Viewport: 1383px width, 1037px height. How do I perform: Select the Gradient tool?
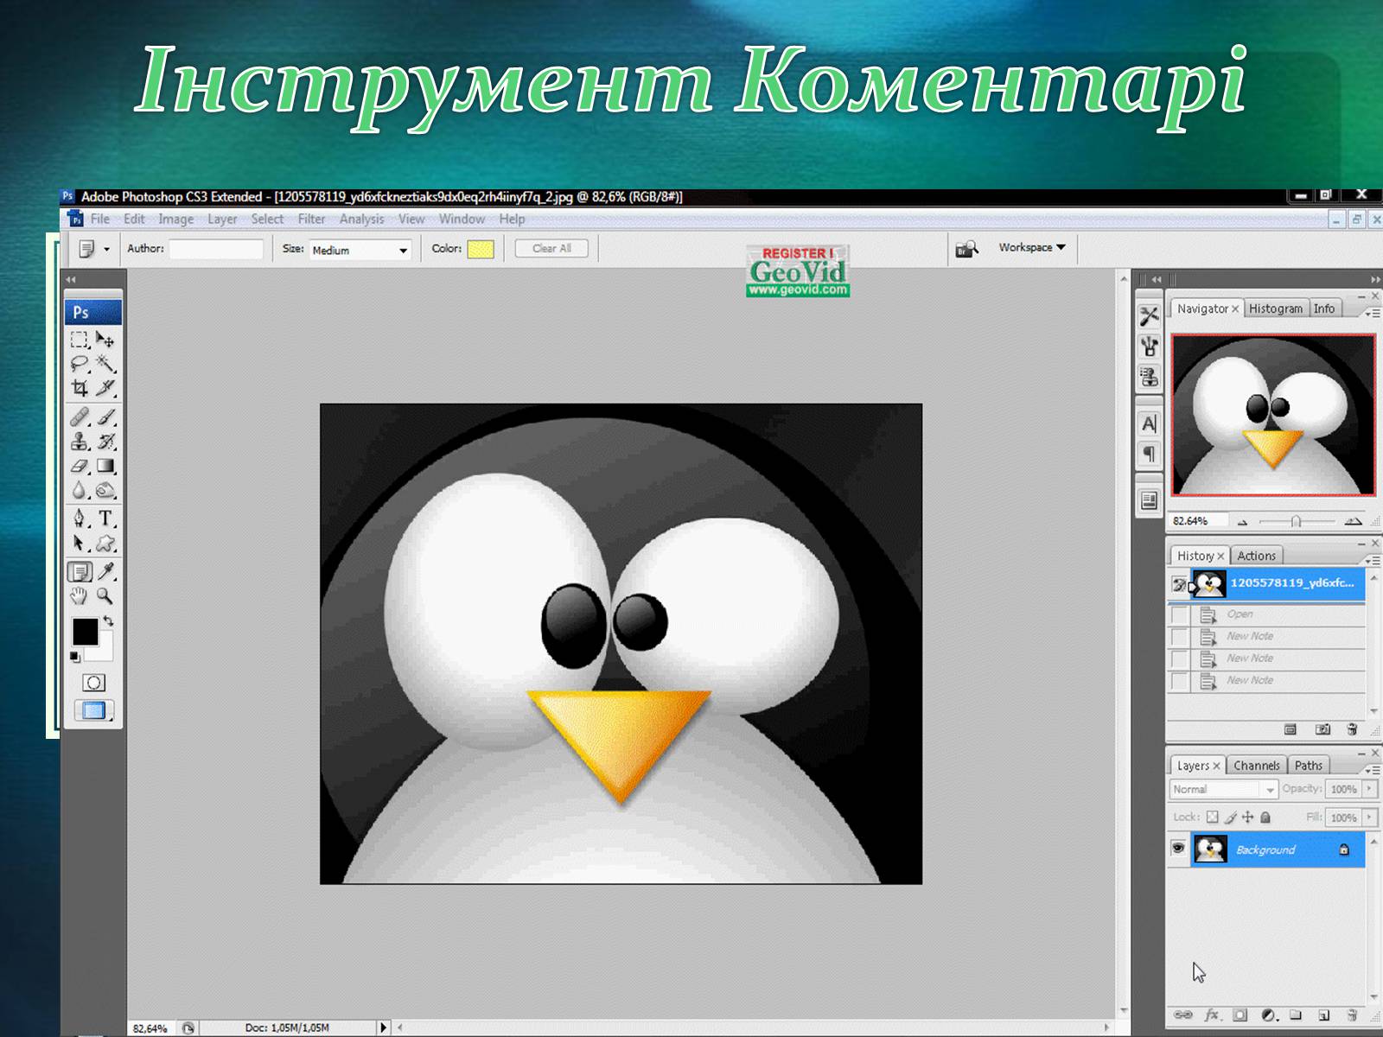tap(105, 466)
